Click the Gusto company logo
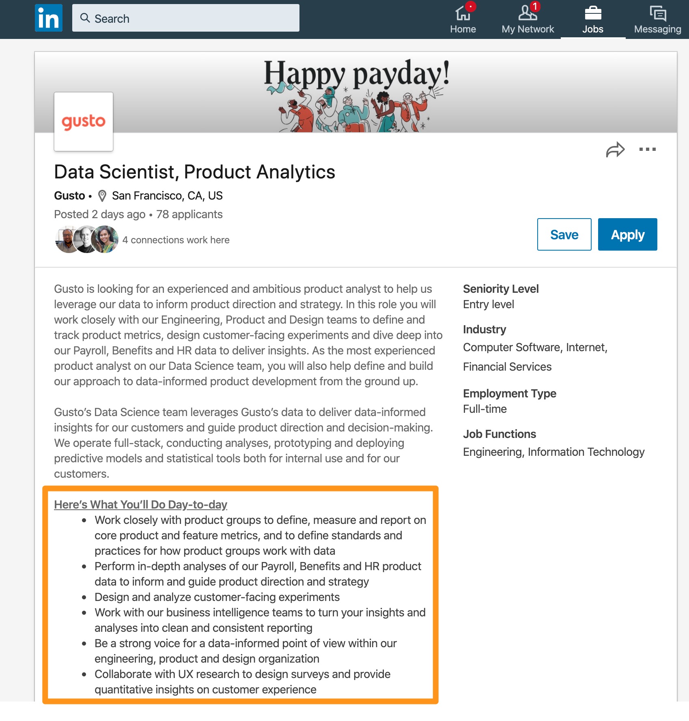The height and width of the screenshot is (721, 689). 84,122
